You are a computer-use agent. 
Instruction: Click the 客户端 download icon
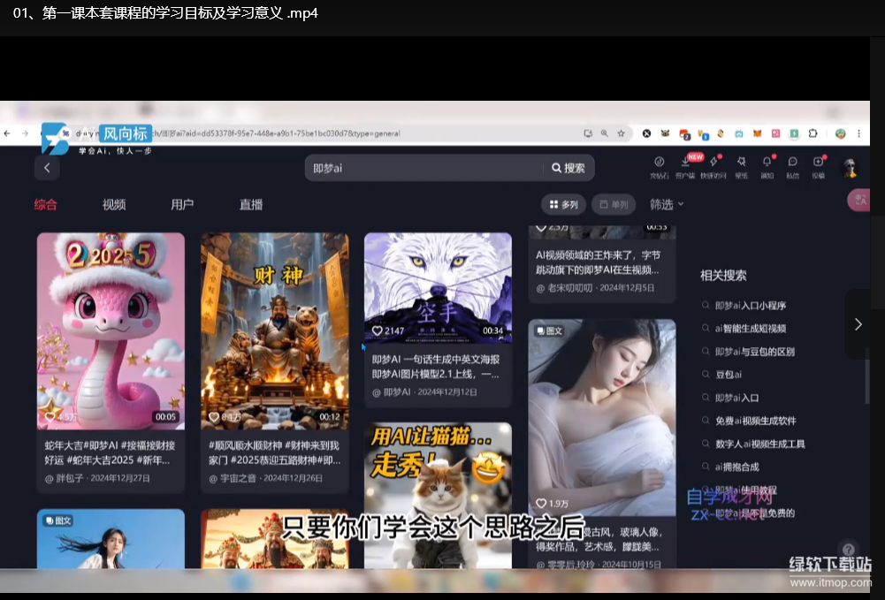(x=685, y=164)
